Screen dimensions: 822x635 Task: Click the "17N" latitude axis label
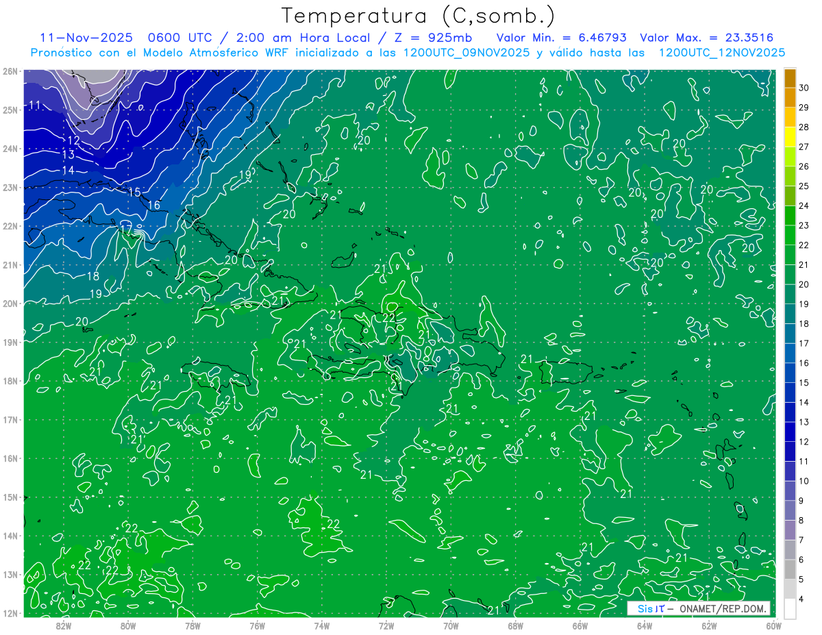pyautogui.click(x=10, y=419)
